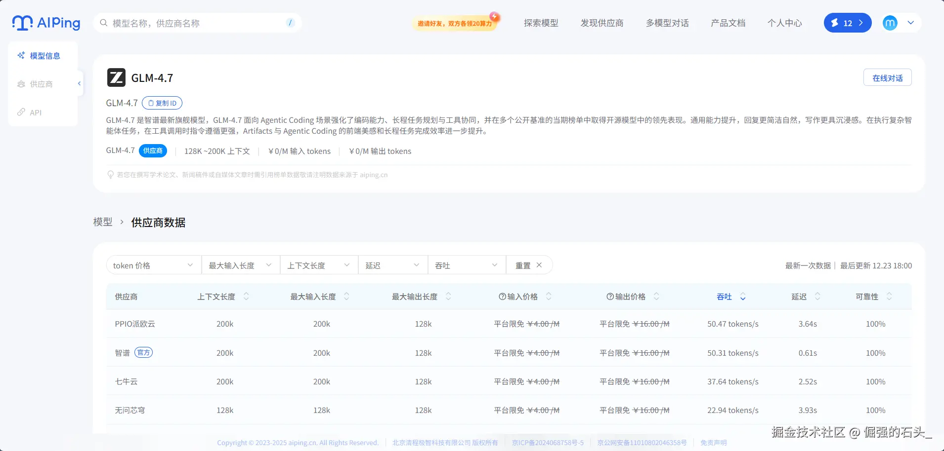
Task: Open 个人中心 in top navigation
Action: [785, 23]
